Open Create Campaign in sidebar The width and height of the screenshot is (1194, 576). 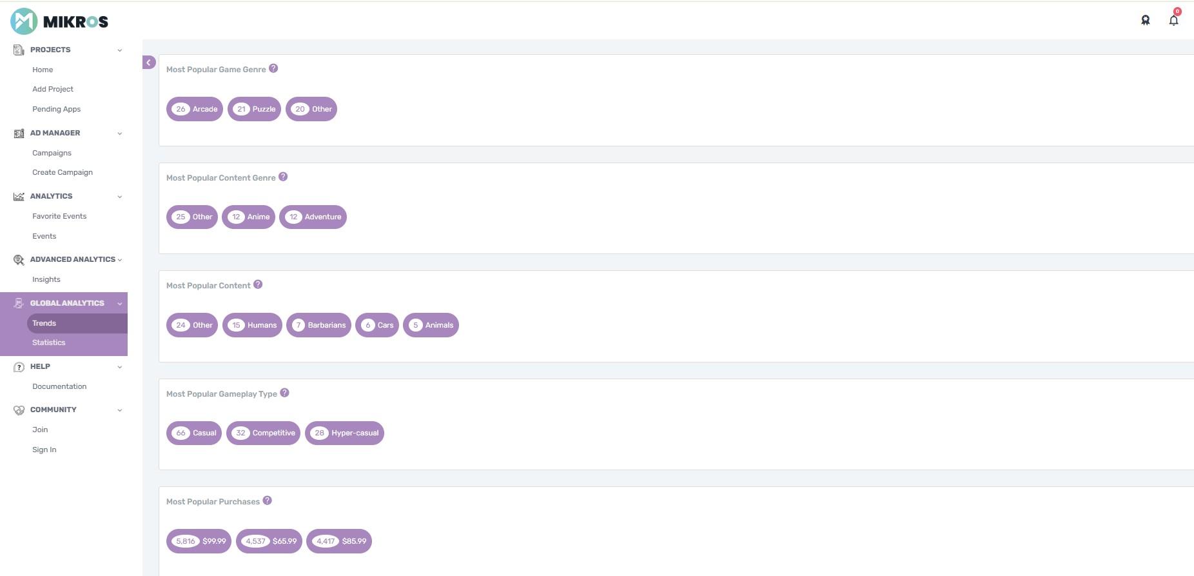[x=63, y=172]
